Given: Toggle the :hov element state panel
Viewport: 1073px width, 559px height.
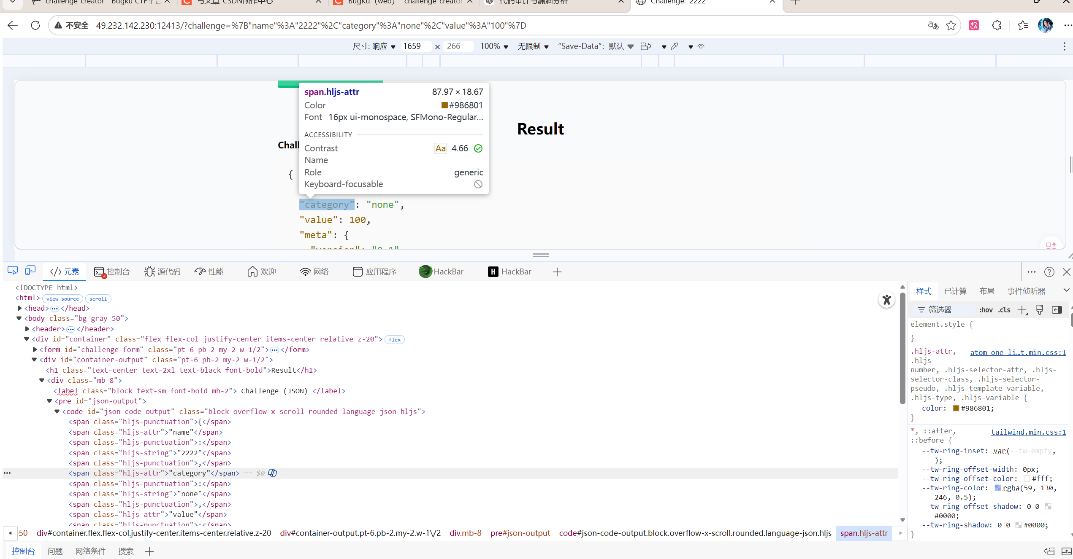Looking at the screenshot, I should coord(986,310).
